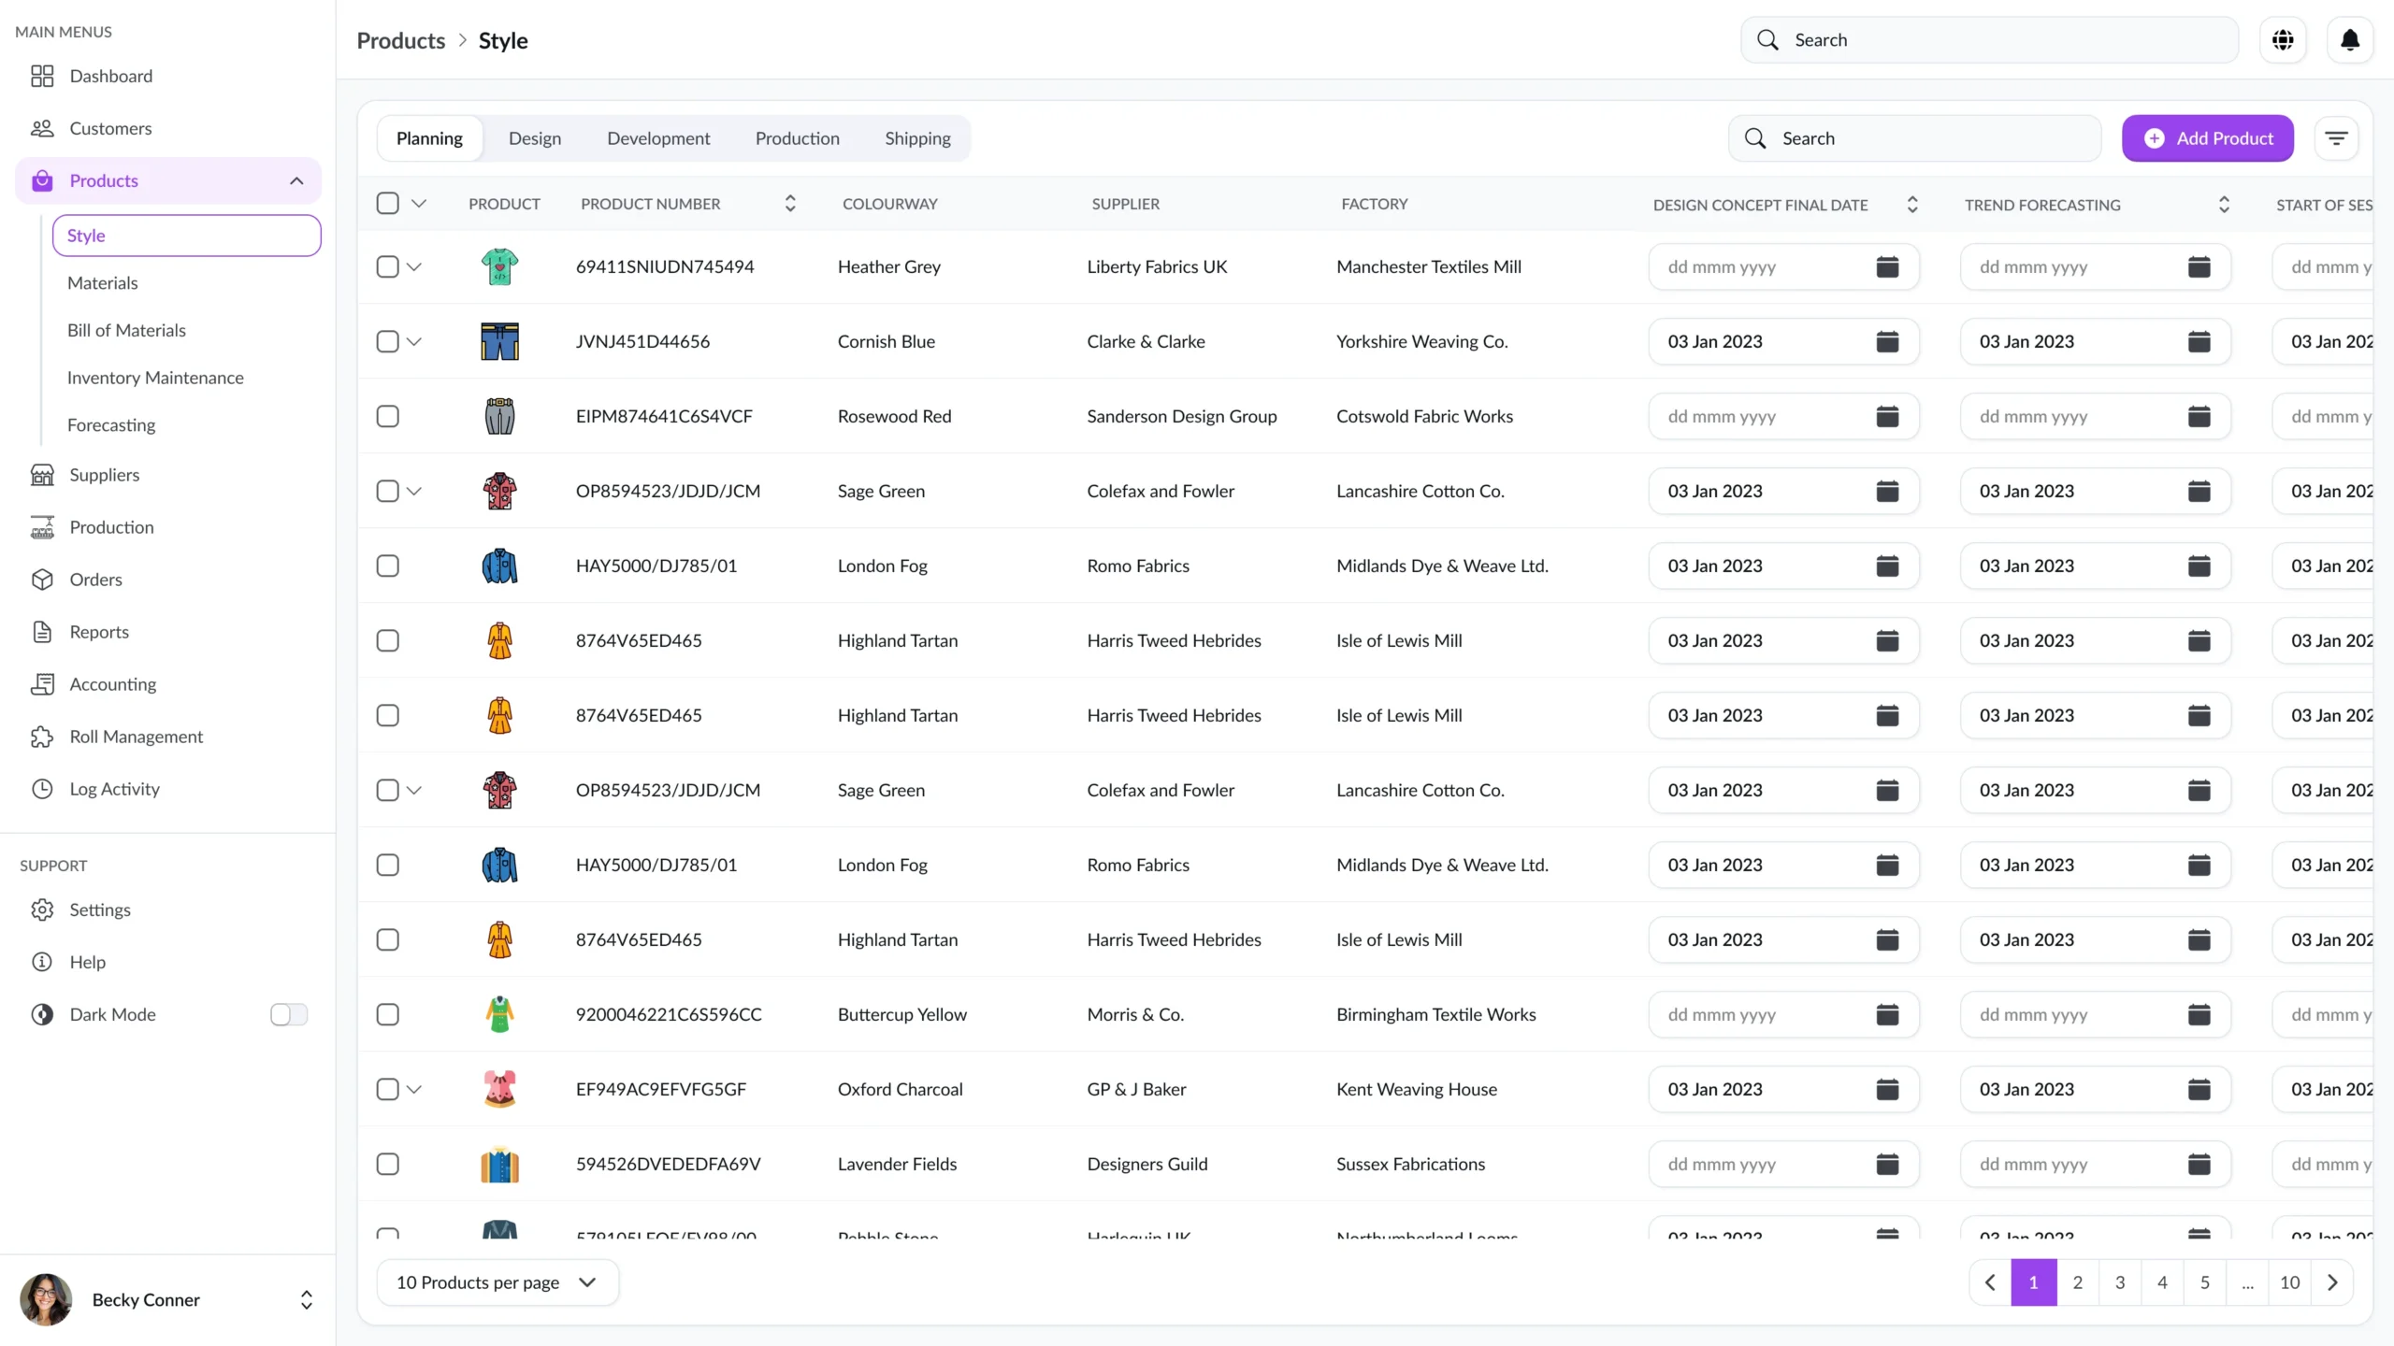Screen dimensions: 2394x1346
Task: Open calendar for Heather Grey design concept date
Action: [x=1887, y=267]
